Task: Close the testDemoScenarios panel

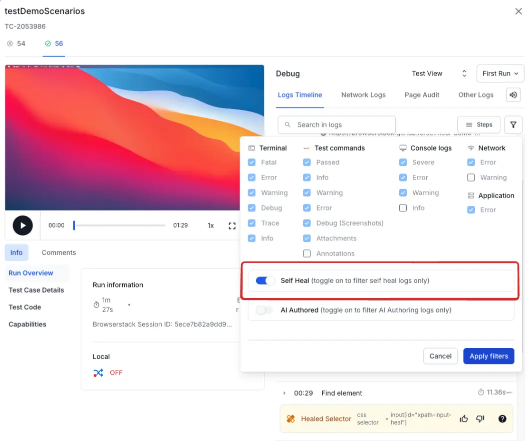Action: 518,11
